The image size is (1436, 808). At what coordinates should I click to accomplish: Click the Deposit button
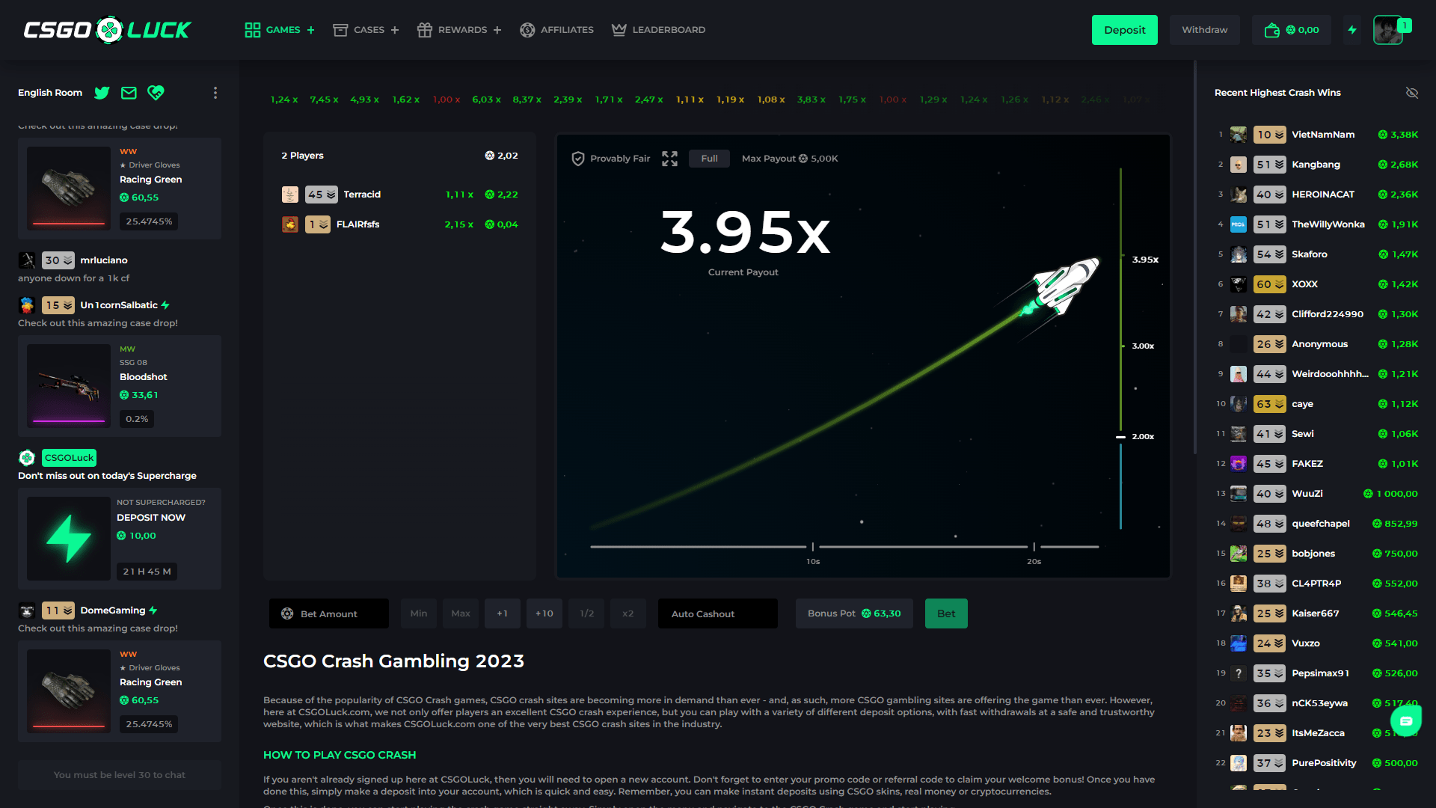point(1124,30)
